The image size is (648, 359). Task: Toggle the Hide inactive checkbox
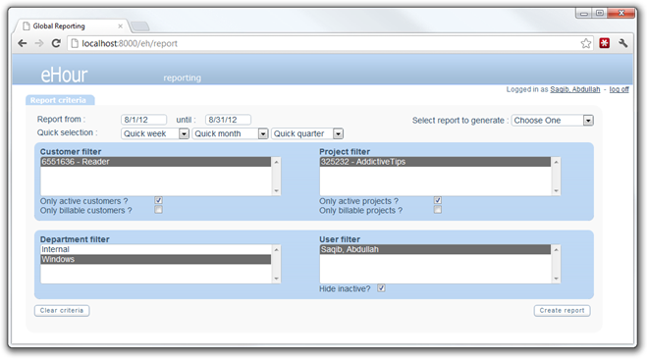pyautogui.click(x=382, y=288)
